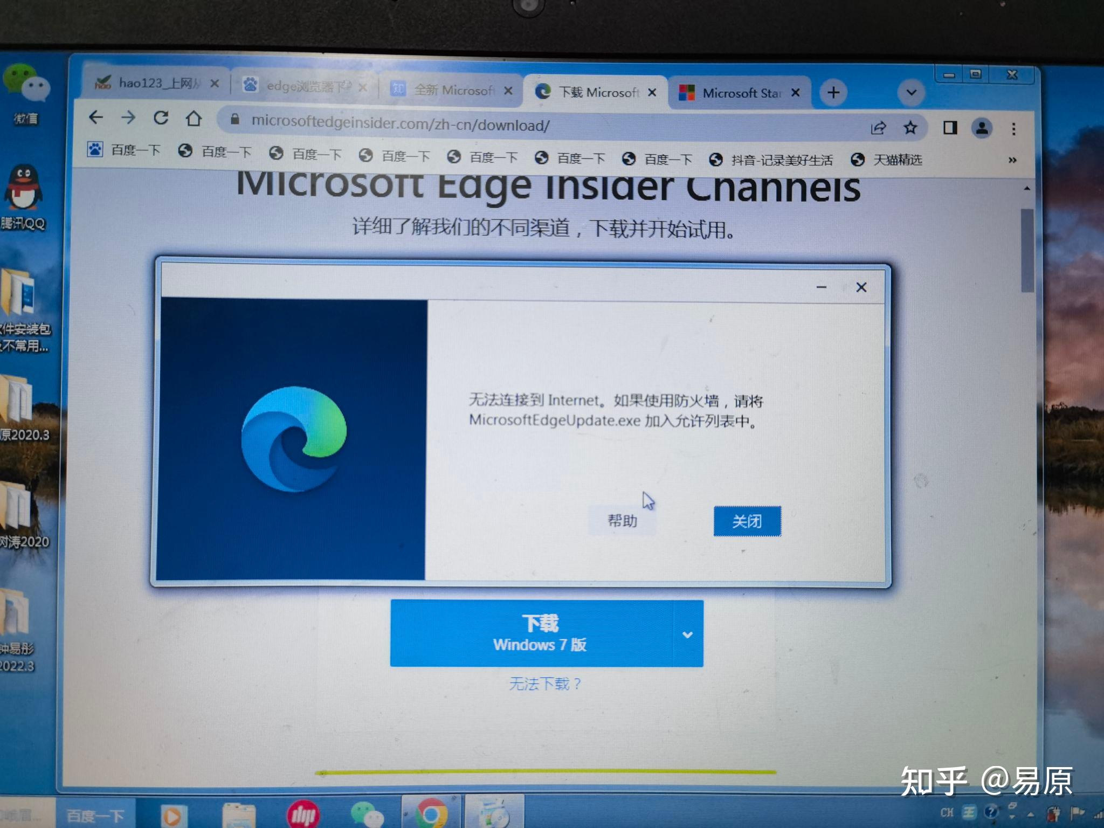Click the 无法下载？ link

click(545, 684)
